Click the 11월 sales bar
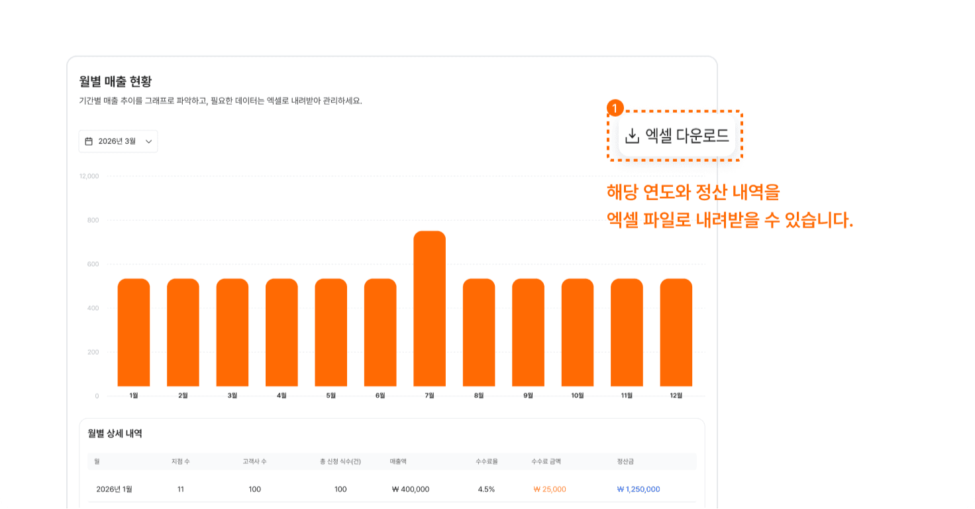Screen dimensions: 975x509 tap(627, 333)
